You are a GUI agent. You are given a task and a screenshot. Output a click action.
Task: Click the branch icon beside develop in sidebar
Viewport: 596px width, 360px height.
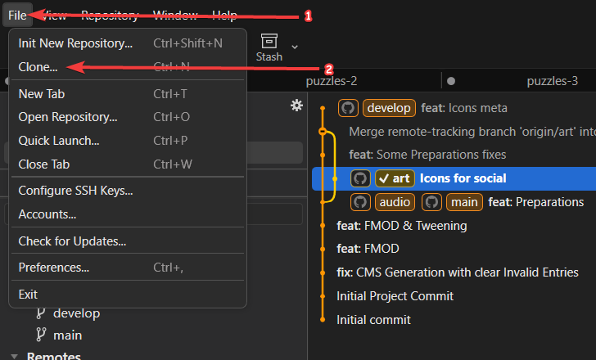tap(41, 313)
